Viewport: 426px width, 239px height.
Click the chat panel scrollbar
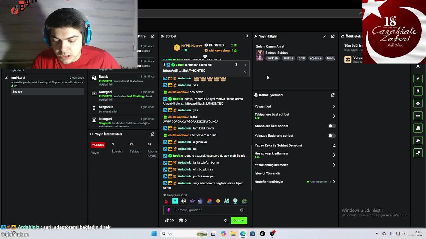coord(251,168)
